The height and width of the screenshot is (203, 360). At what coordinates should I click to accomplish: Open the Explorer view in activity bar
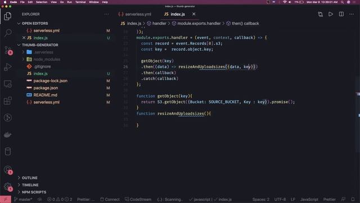click(x=7, y=16)
